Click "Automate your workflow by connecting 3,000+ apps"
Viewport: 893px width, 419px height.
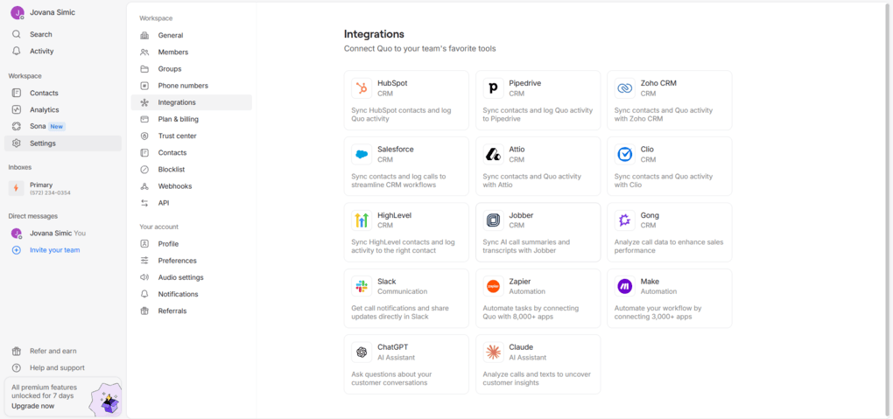tap(657, 312)
